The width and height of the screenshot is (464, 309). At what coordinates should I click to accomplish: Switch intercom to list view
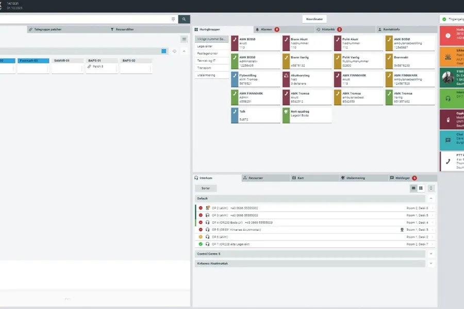pos(413,188)
